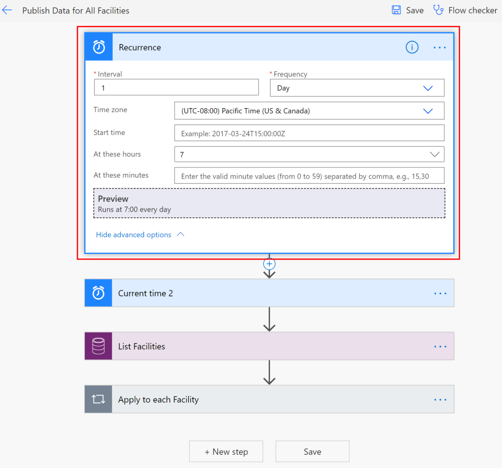
Task: Click the insert step plus icon
Action: point(269,264)
